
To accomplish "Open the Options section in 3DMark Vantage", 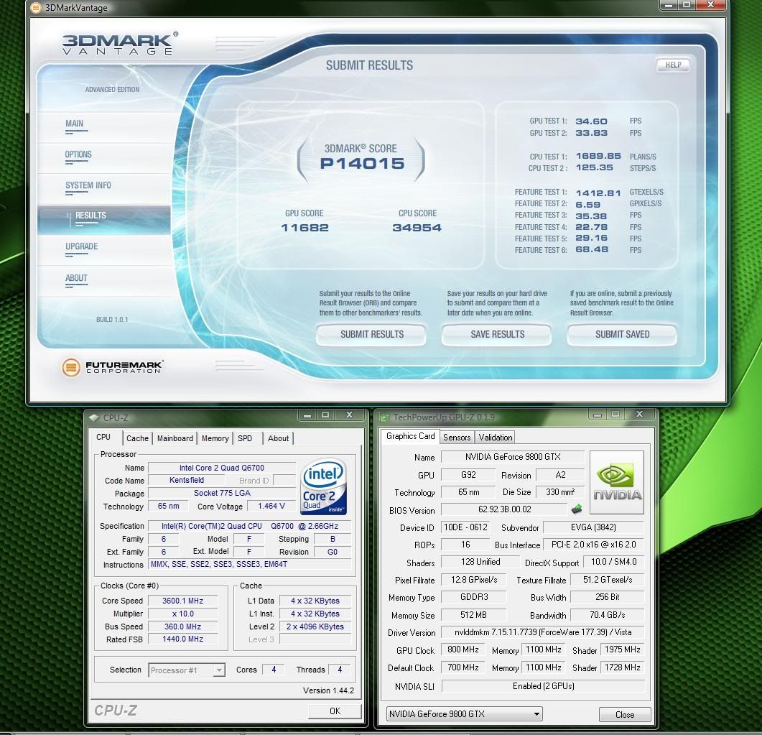I will tap(78, 154).
